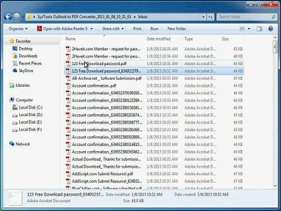
Task: Click the Desktop icon in sidebar
Action: tap(15, 48)
